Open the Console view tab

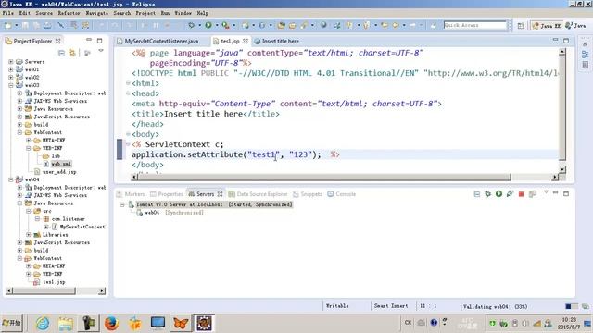click(x=342, y=194)
